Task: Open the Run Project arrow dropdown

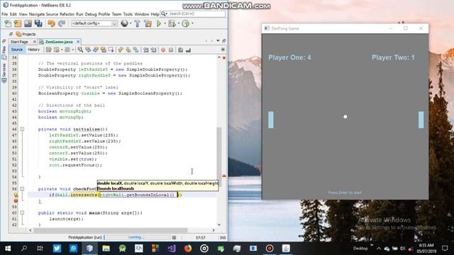Action: (165, 23)
